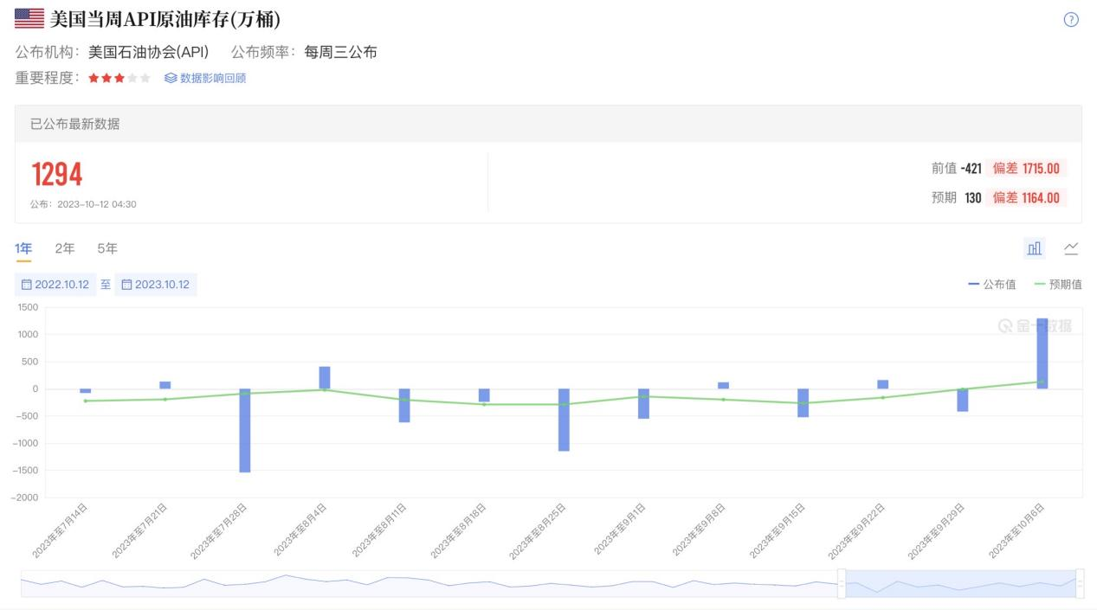
Task: Toggle the 预期值 legend series
Action: point(1058,284)
